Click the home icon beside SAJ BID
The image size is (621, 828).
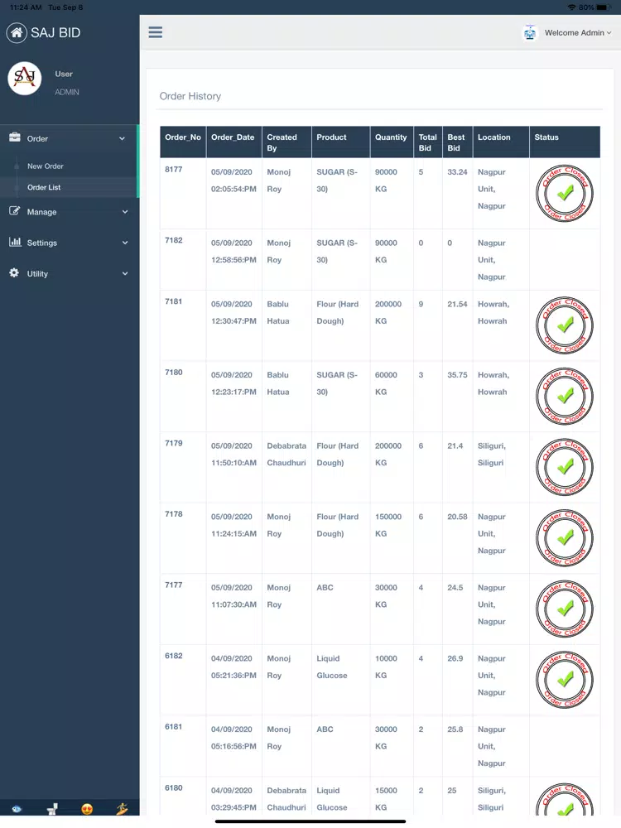click(17, 33)
